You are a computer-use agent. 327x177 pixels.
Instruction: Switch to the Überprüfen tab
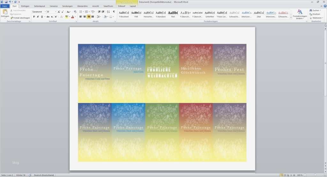tap(82, 6)
